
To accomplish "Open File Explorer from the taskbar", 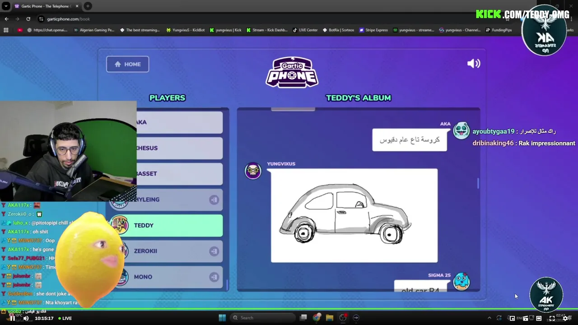I will (330, 318).
